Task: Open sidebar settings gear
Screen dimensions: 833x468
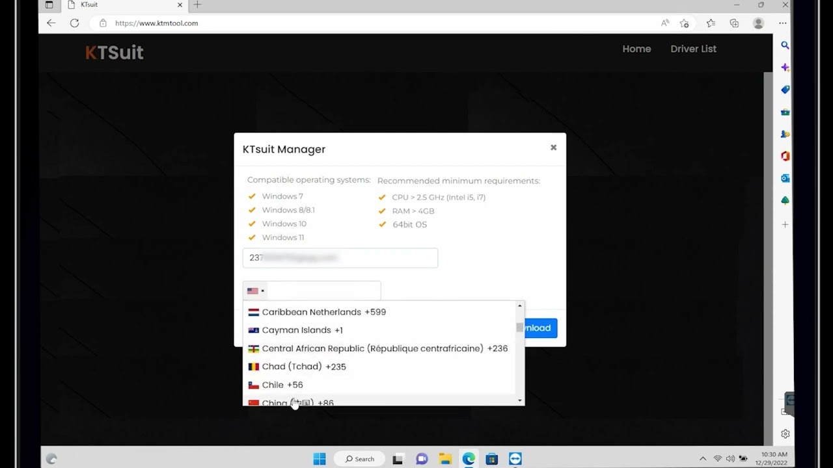Action: [785, 434]
